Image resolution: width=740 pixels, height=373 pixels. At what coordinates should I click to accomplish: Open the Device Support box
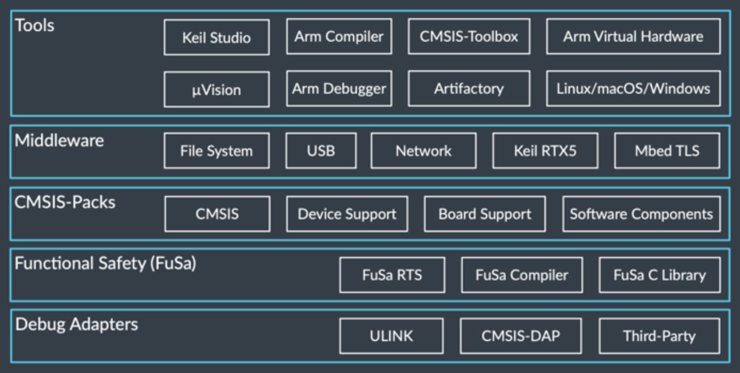click(x=347, y=214)
